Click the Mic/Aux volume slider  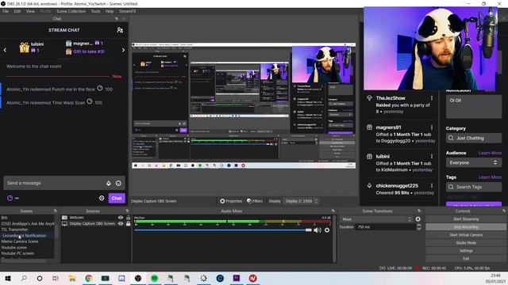[x=223, y=230]
